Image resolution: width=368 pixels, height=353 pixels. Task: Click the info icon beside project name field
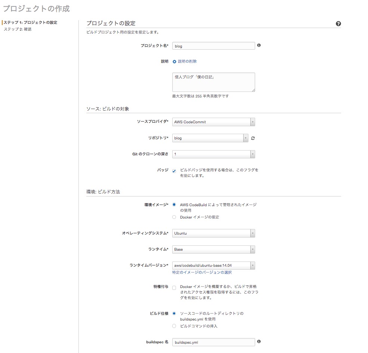(x=259, y=45)
